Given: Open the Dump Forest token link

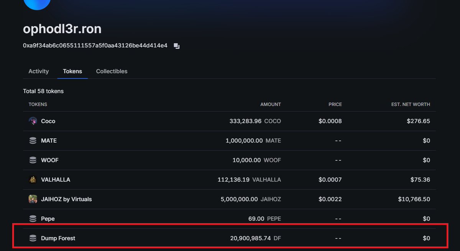Looking at the screenshot, I should click(x=58, y=238).
